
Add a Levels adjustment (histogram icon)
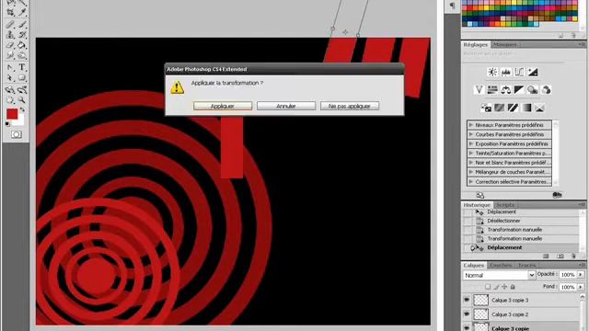(506, 72)
